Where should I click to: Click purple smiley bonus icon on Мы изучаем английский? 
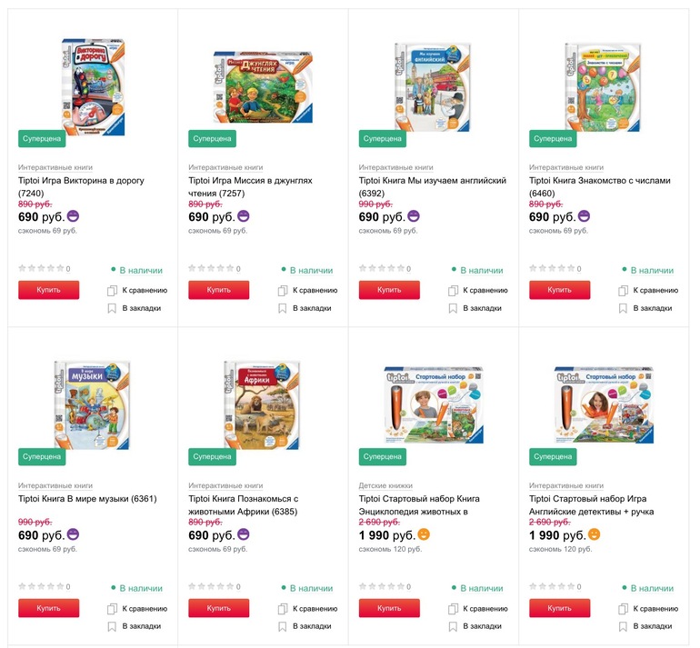[414, 216]
